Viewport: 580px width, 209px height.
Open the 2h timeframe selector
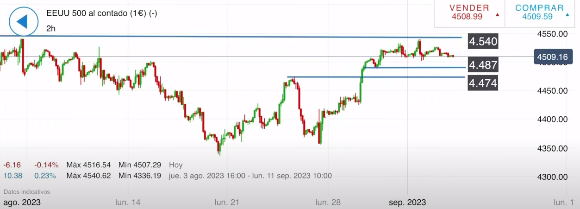coord(51,28)
